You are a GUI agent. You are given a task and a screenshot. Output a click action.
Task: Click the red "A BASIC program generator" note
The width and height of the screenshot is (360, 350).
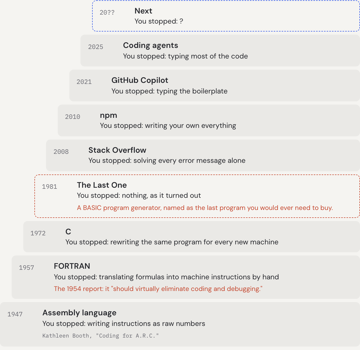(x=205, y=208)
